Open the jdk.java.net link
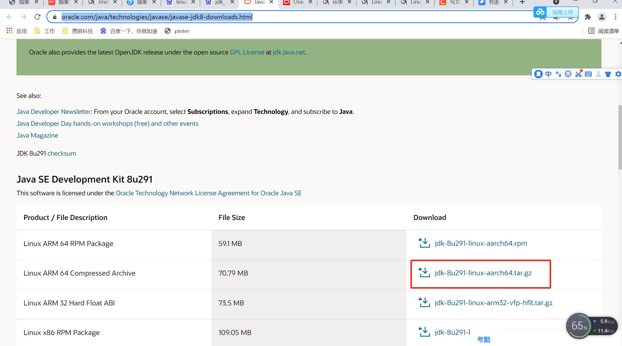Viewport: 622px width, 346px height. pyautogui.click(x=289, y=52)
